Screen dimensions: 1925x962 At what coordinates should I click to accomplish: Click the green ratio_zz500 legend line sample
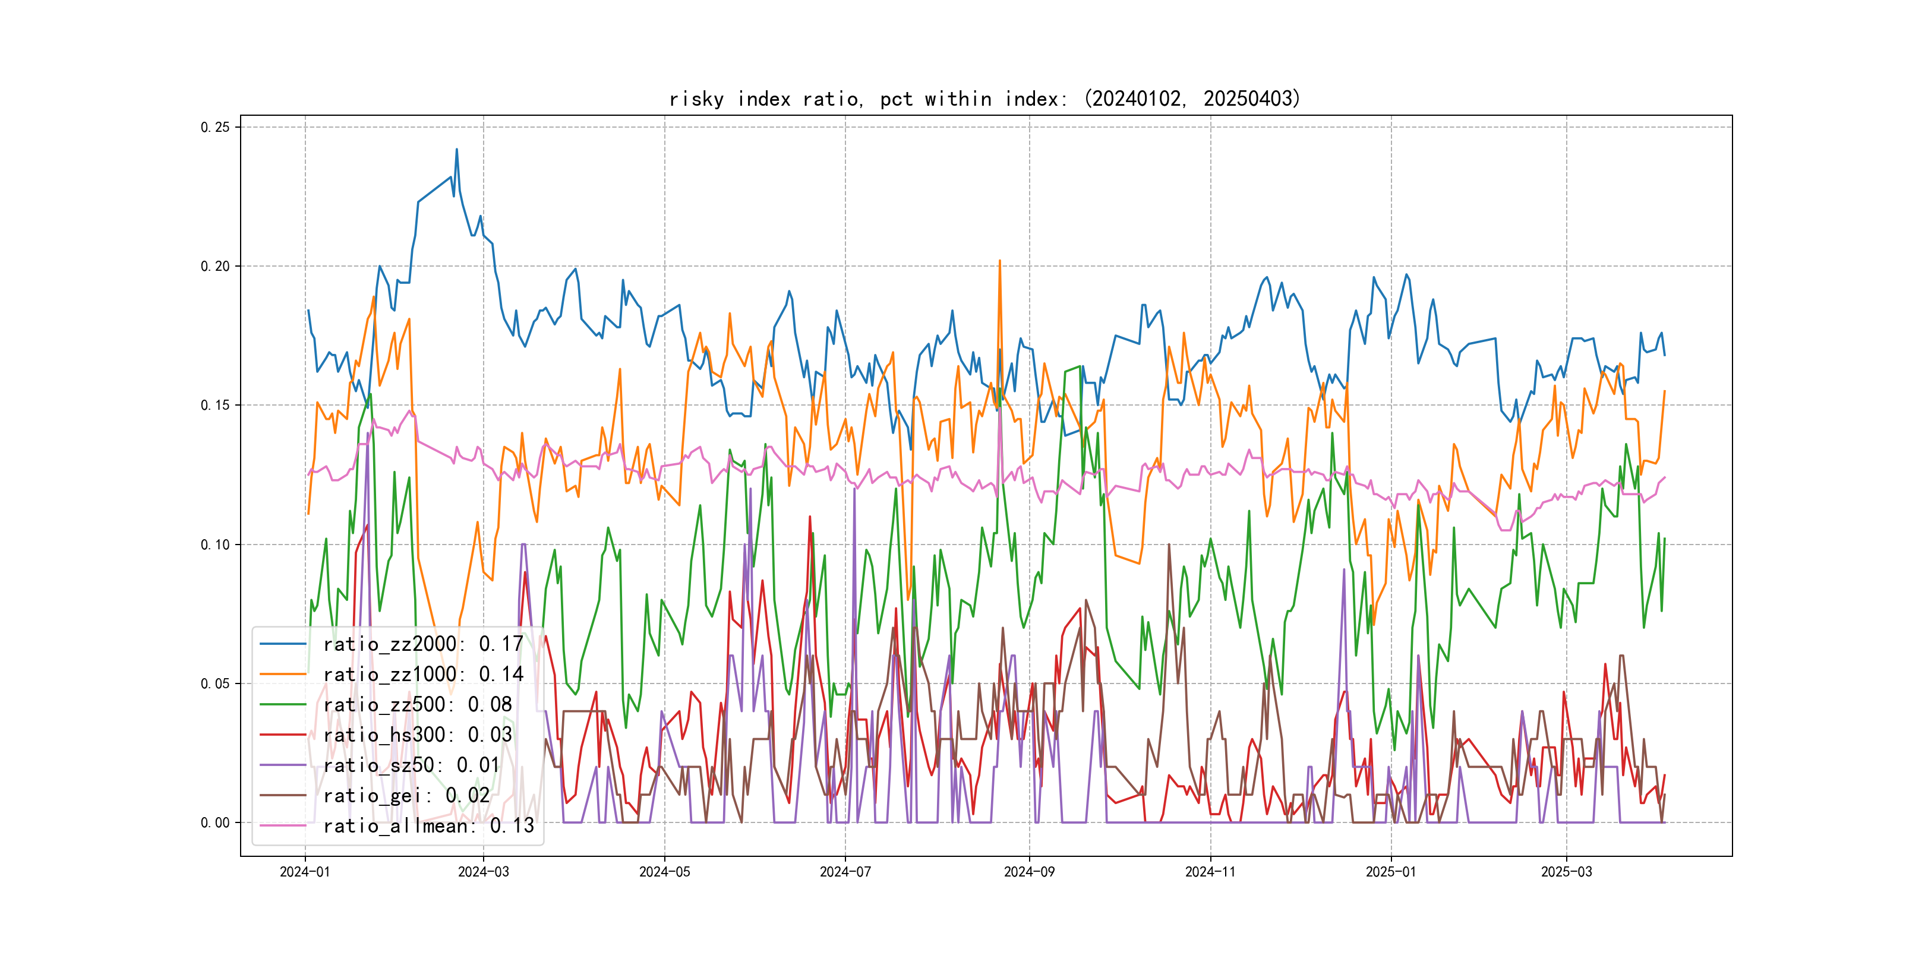(282, 704)
